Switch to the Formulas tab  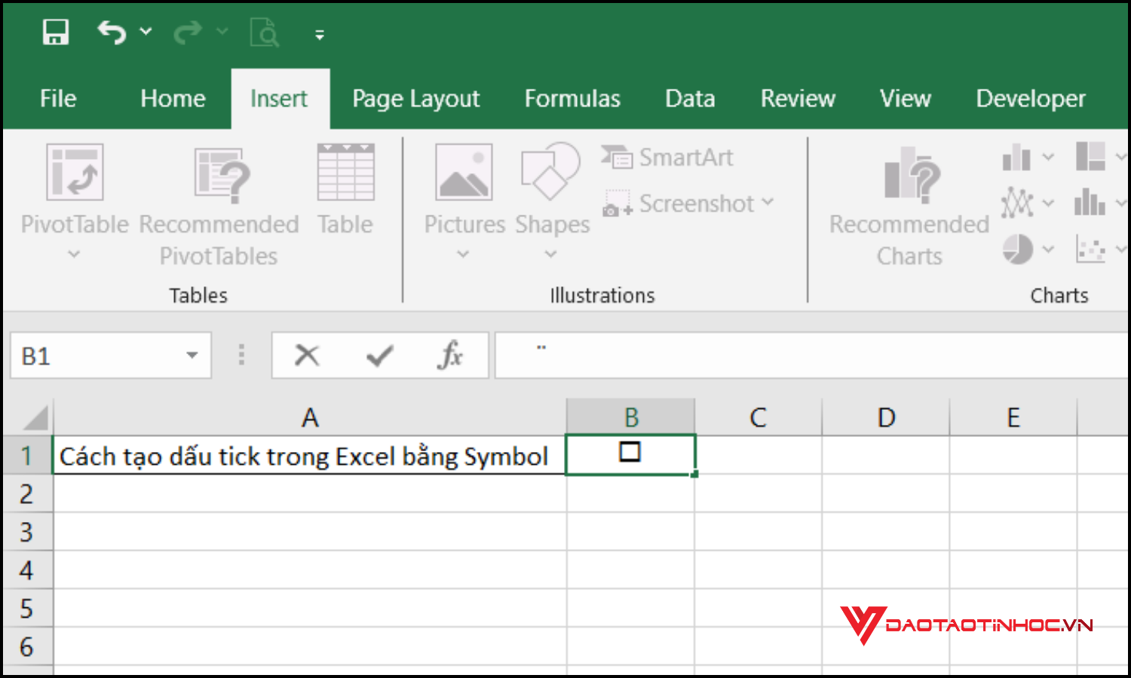coord(572,98)
